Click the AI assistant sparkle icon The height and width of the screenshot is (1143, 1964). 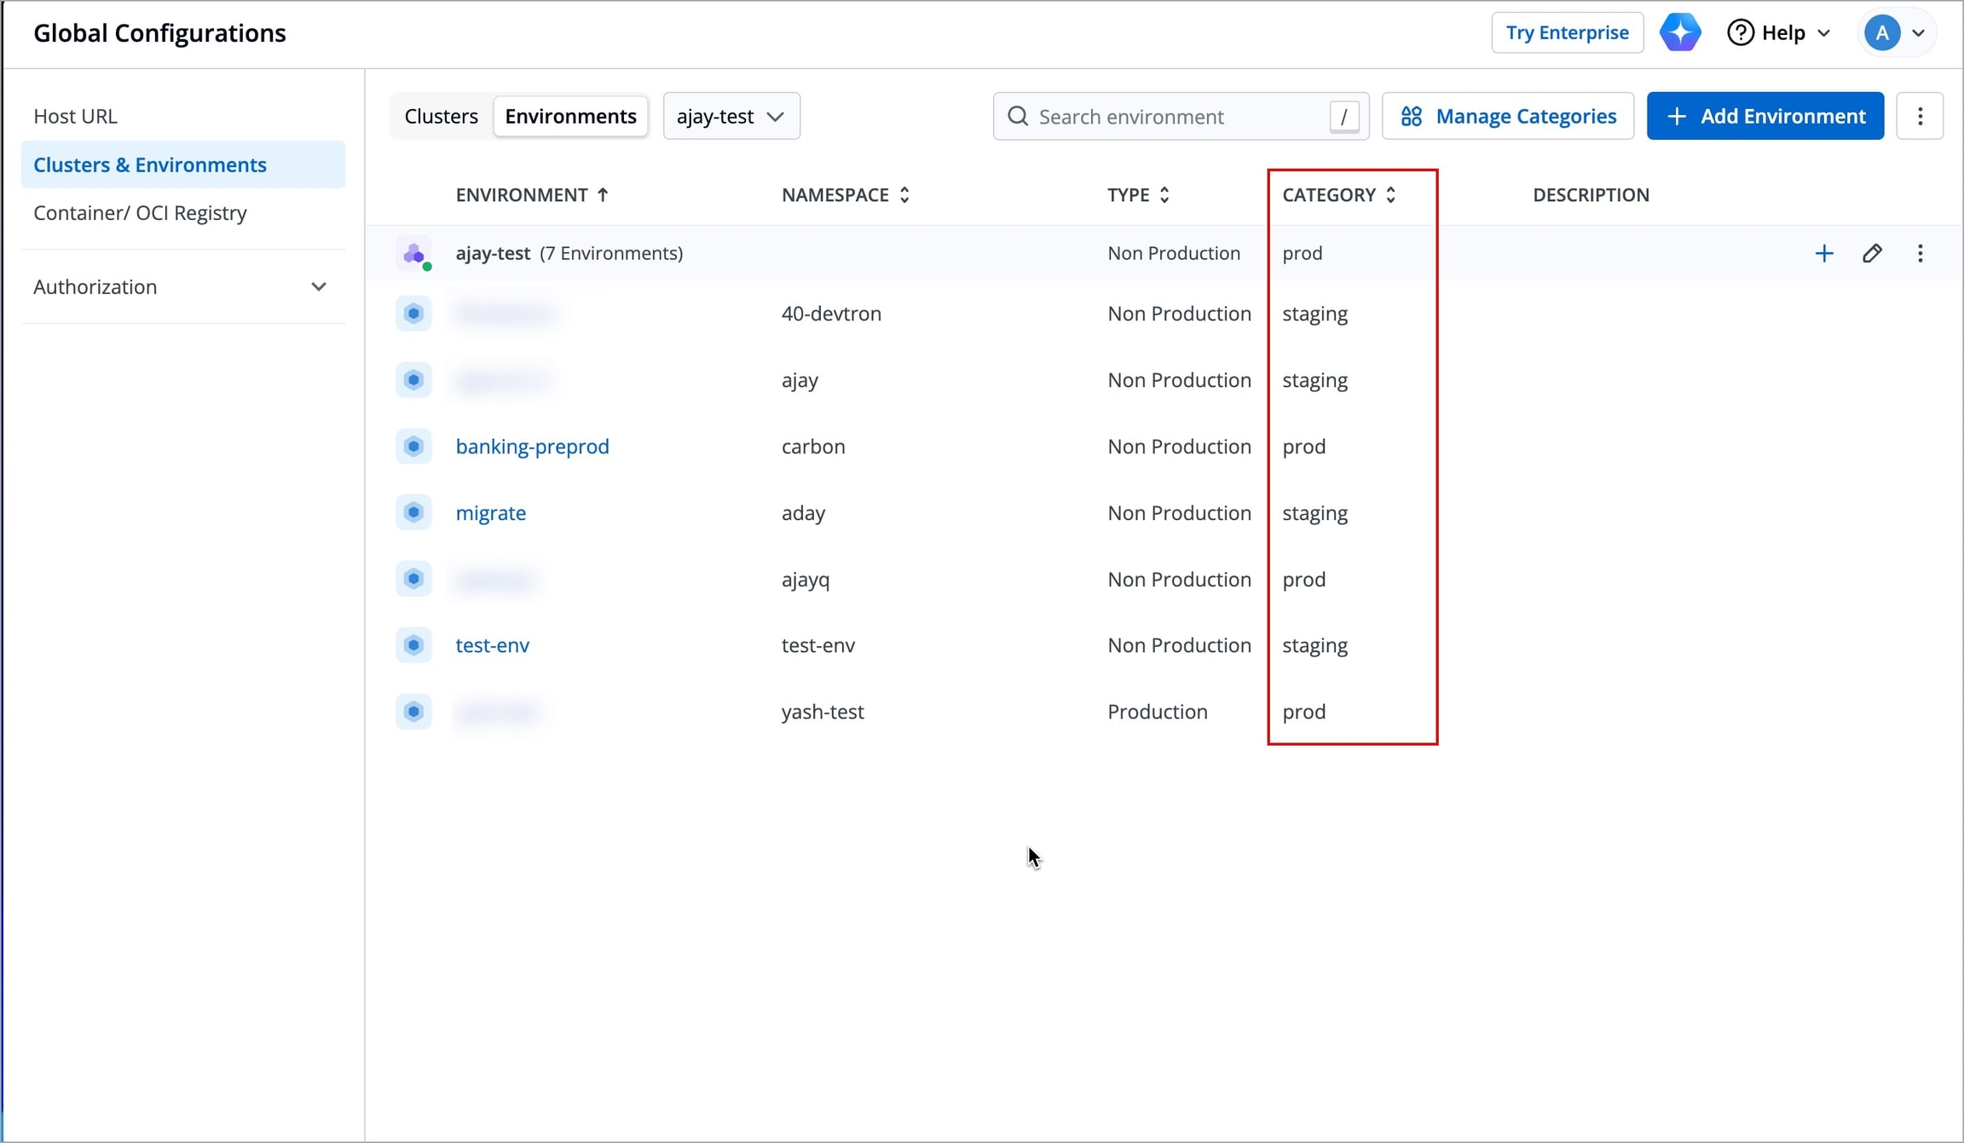[1679, 32]
